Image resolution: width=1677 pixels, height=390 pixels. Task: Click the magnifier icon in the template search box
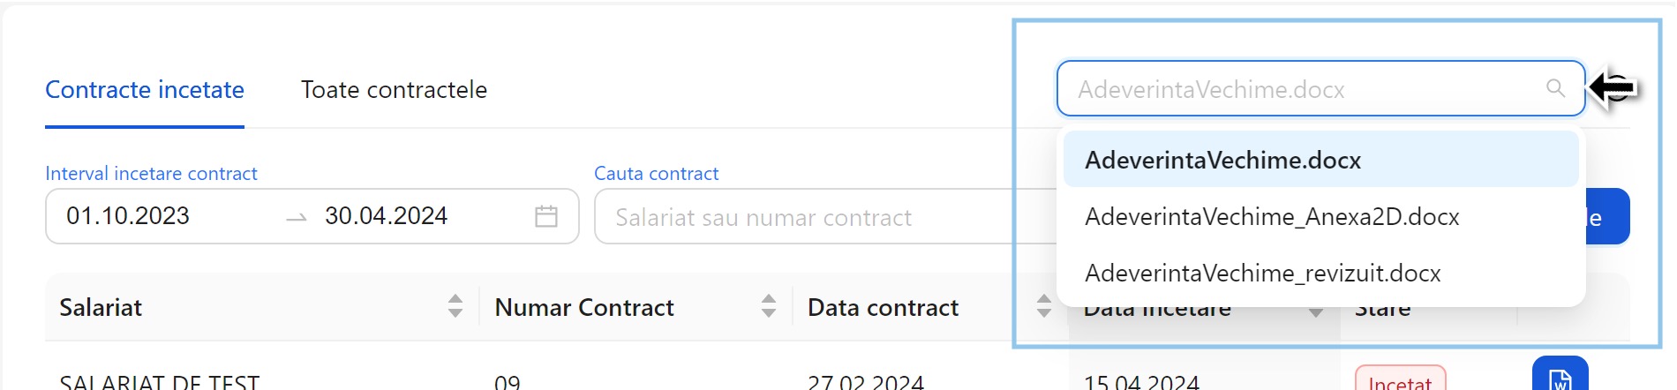click(x=1555, y=88)
